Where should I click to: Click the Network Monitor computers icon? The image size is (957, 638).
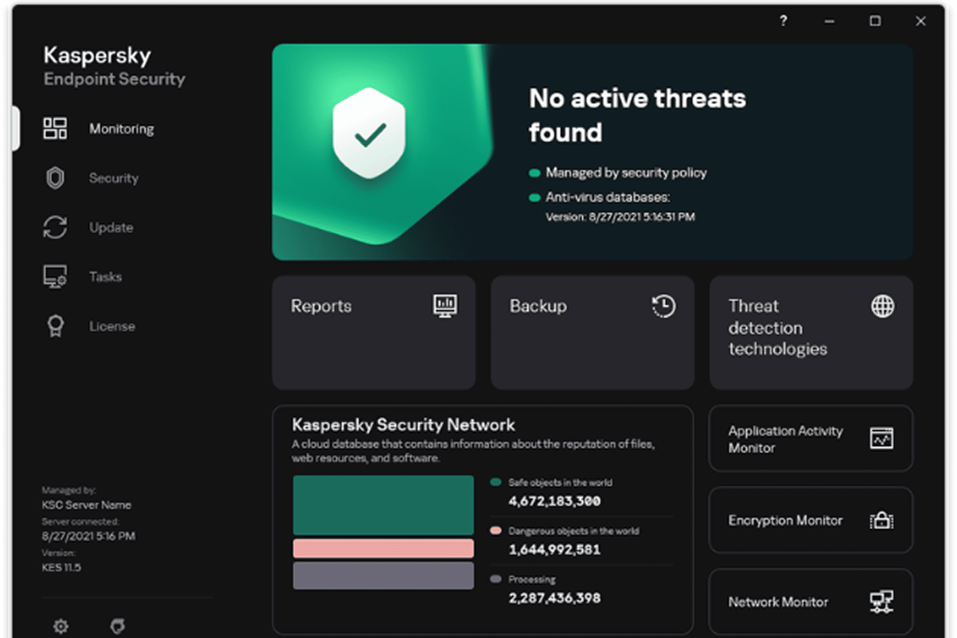pos(882,602)
